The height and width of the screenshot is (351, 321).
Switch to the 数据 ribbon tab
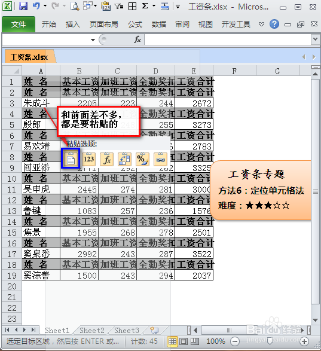pyautogui.click(x=159, y=24)
